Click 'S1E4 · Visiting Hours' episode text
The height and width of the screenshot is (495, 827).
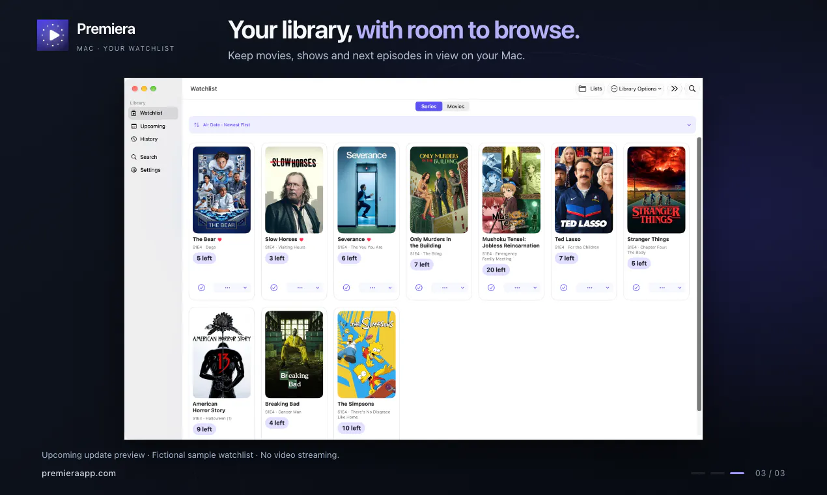tap(285, 247)
